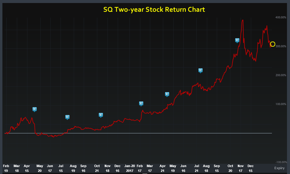290x174 pixels.
Task: Click the "Aug 18" date label
Action: click(206, 168)
